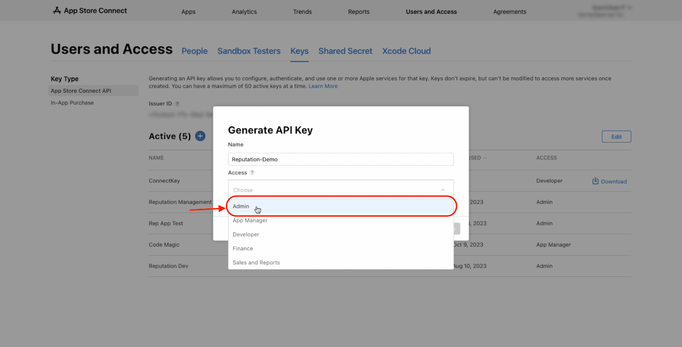Click the blue plus icon beside Active
Screen dimensions: 682x347
200,136
